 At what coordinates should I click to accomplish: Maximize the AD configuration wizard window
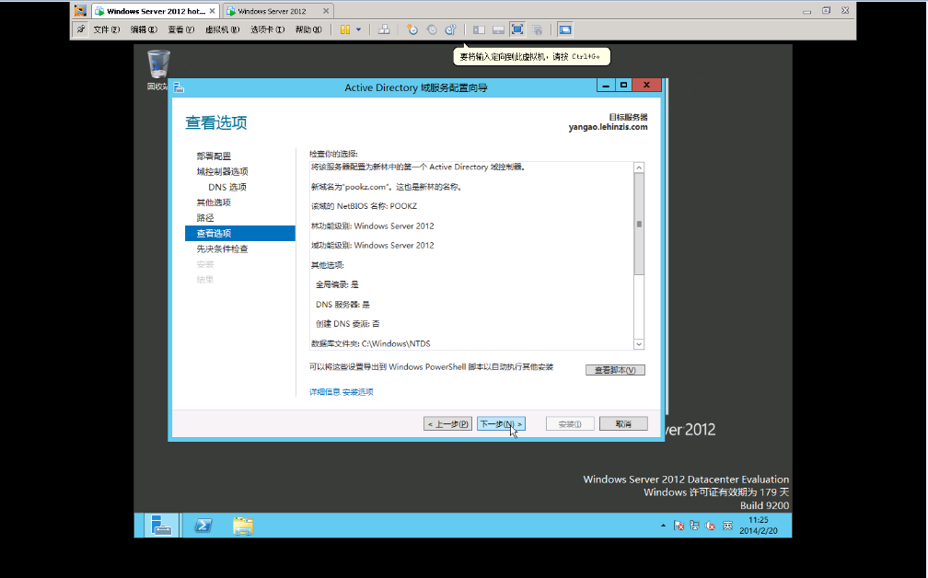pos(623,86)
